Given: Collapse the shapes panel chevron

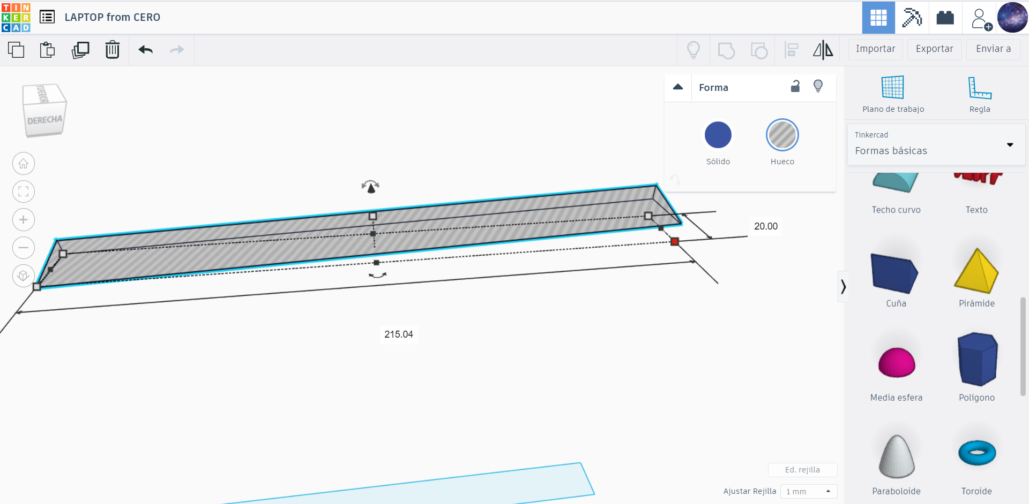Looking at the screenshot, I should click(x=843, y=287).
